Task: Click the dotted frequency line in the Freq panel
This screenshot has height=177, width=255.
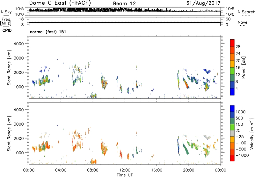Action: click(125, 22)
